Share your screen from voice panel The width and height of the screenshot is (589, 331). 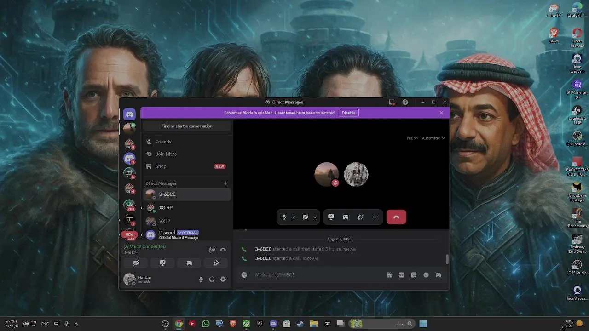pos(162,263)
